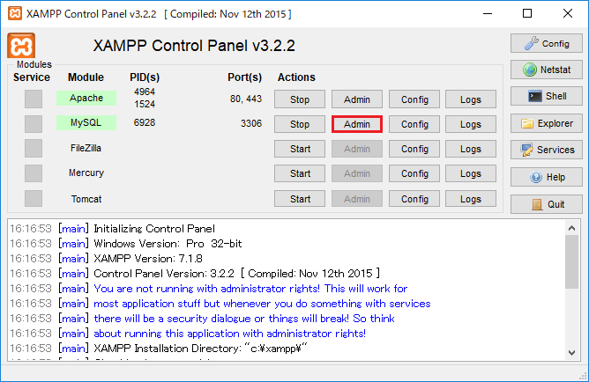Click Apache PID 4964
Screen dimensions: 589x382
click(145, 92)
